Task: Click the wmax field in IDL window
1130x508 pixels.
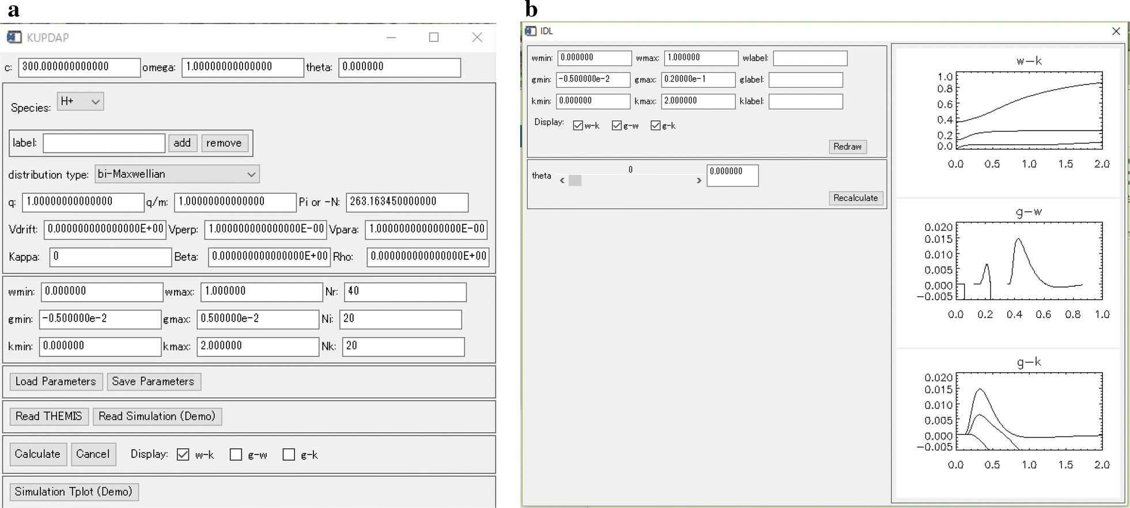Action: click(701, 58)
